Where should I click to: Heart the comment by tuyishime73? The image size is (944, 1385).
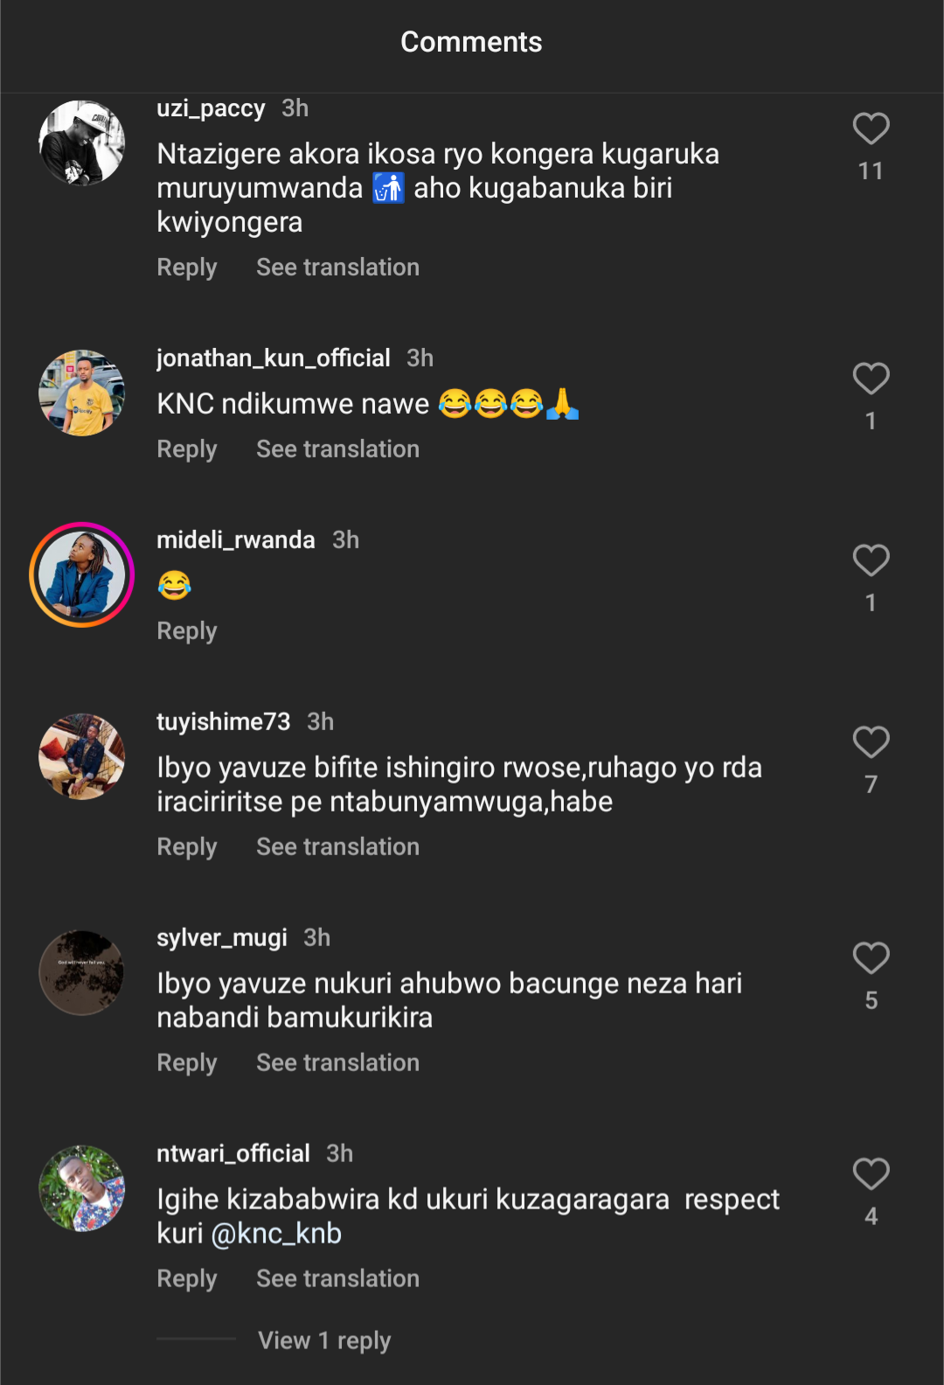(871, 743)
